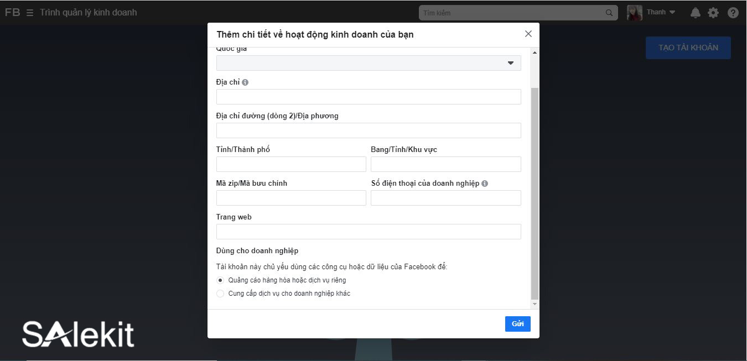Click info icon next to Địa chỉ
The height and width of the screenshot is (361, 747).
click(x=245, y=82)
